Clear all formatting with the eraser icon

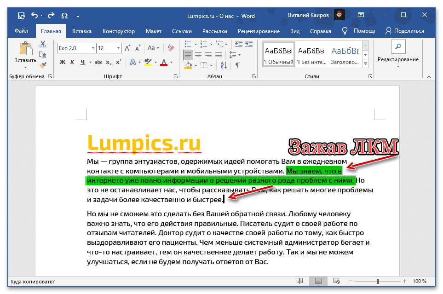(x=171, y=48)
